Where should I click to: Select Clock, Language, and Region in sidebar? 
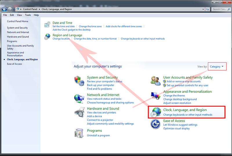(x=22, y=59)
